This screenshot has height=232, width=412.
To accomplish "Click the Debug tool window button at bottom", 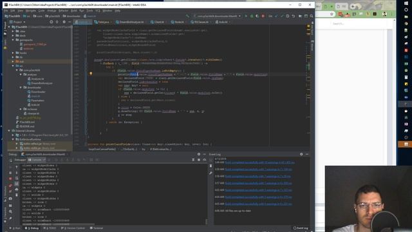I will click(32, 228).
